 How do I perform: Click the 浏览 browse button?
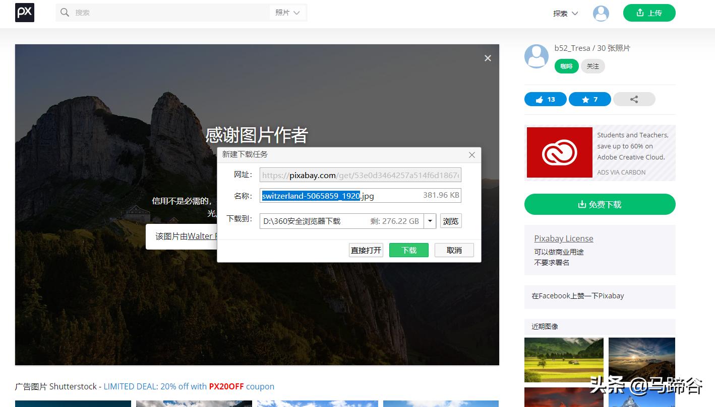point(450,221)
